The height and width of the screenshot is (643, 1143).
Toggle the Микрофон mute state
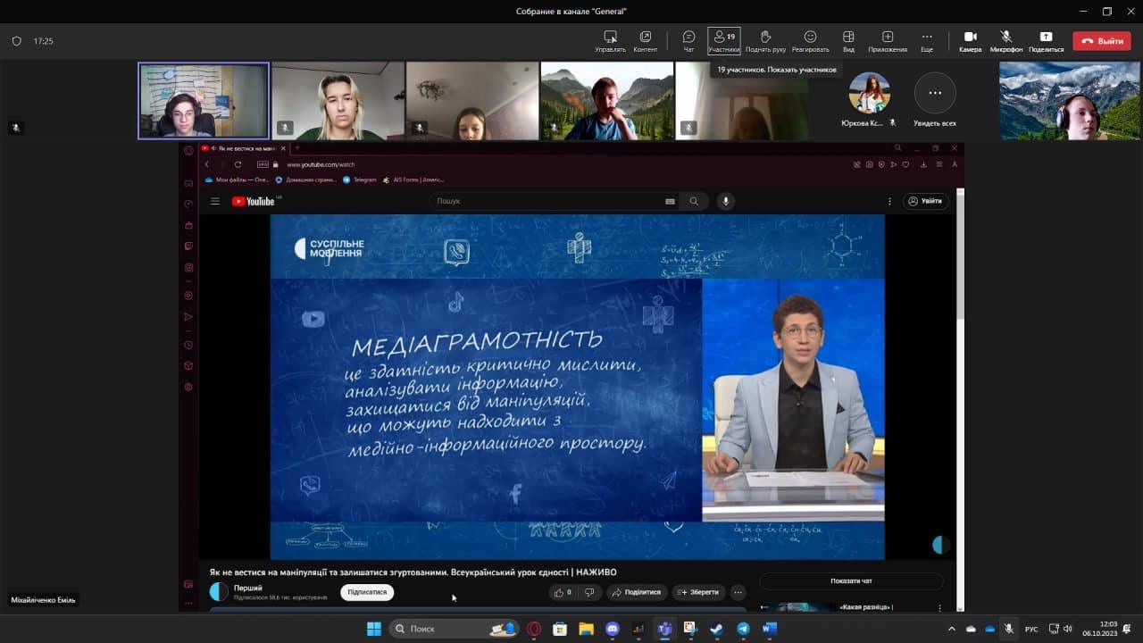pos(1006,41)
